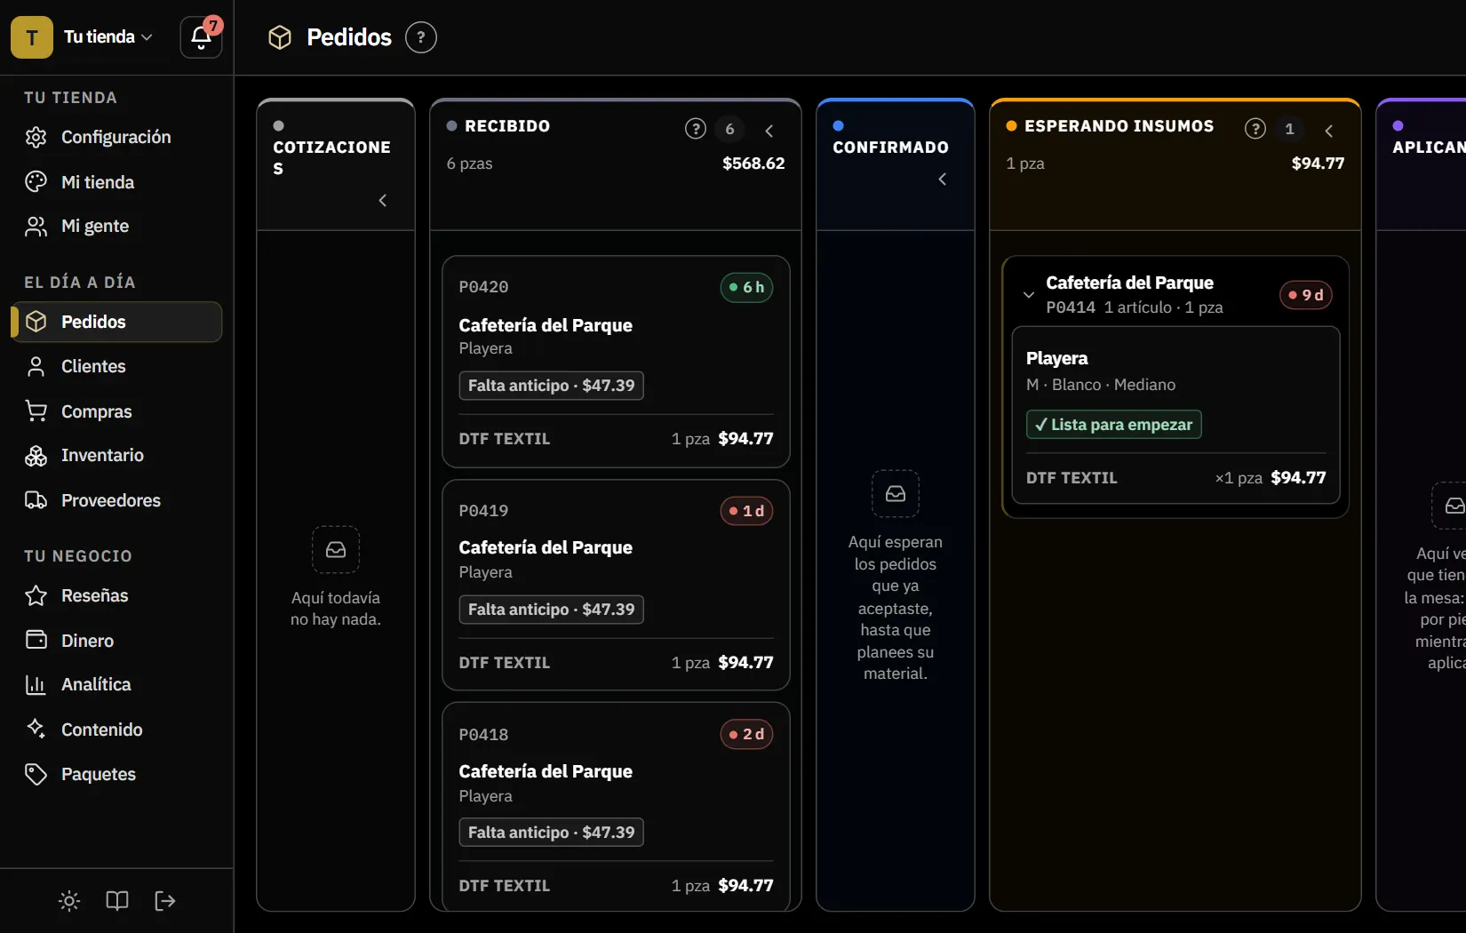Click the log out icon
This screenshot has height=933, width=1466.
point(165,901)
